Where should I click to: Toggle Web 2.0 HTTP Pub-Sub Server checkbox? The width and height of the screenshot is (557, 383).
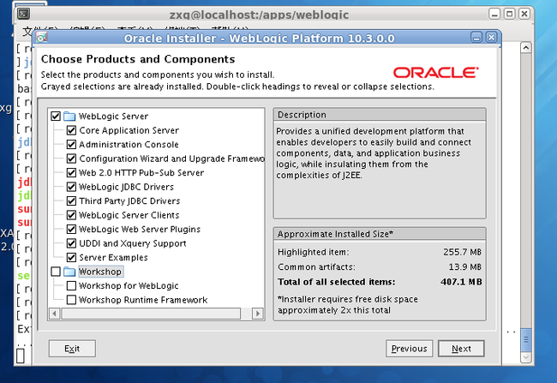71,173
